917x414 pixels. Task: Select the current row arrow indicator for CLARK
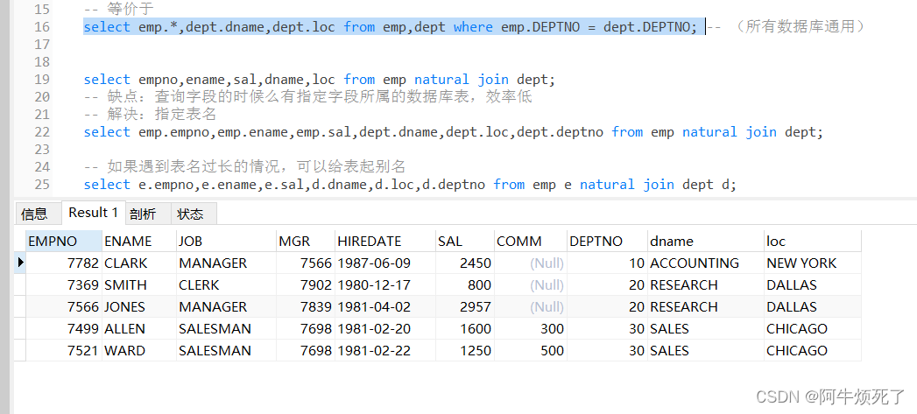20,263
